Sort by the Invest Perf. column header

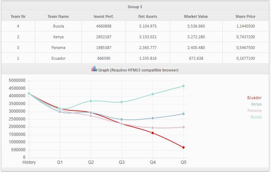pyautogui.click(x=104, y=16)
